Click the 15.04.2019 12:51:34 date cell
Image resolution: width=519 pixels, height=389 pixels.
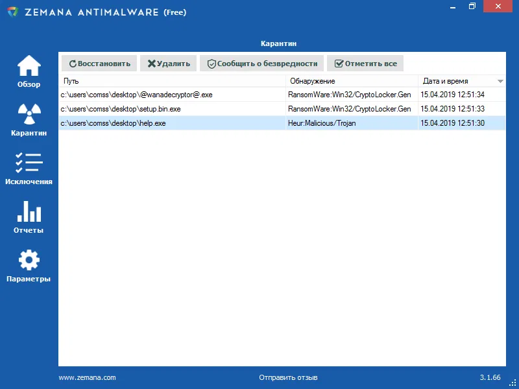[x=461, y=95]
